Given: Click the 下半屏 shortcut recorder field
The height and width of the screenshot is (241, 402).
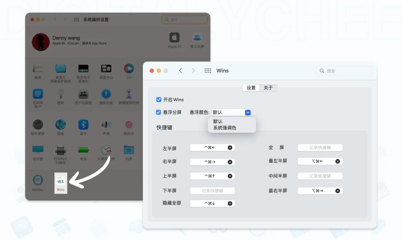Looking at the screenshot, I should click(212, 191).
